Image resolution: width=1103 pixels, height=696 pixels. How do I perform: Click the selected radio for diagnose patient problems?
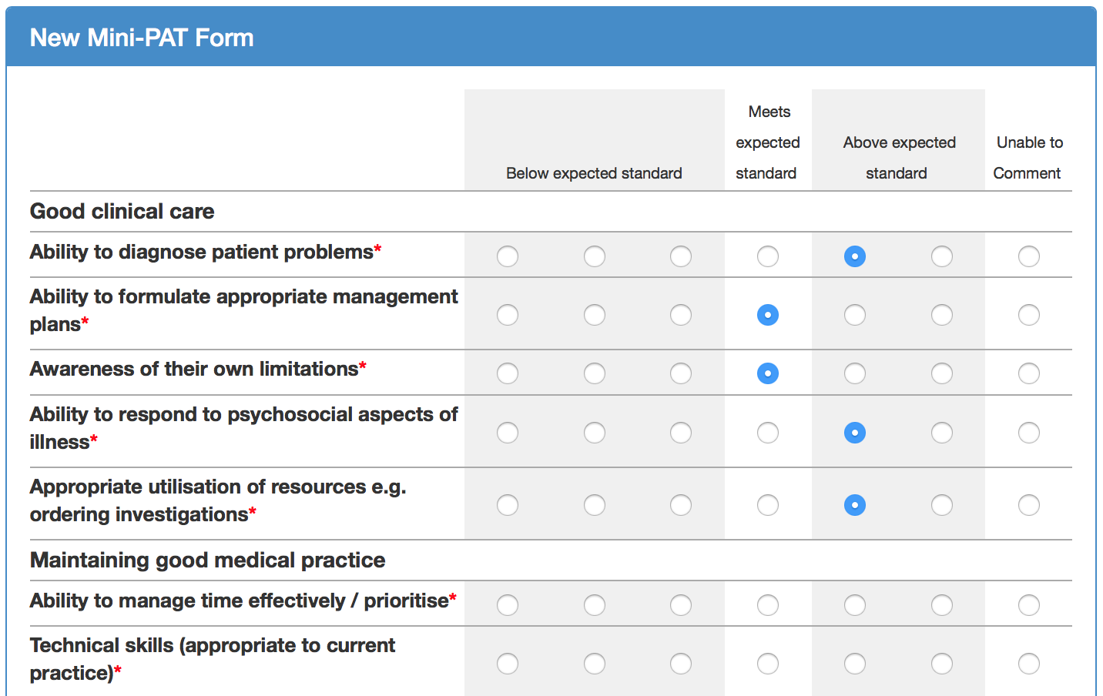[855, 256]
